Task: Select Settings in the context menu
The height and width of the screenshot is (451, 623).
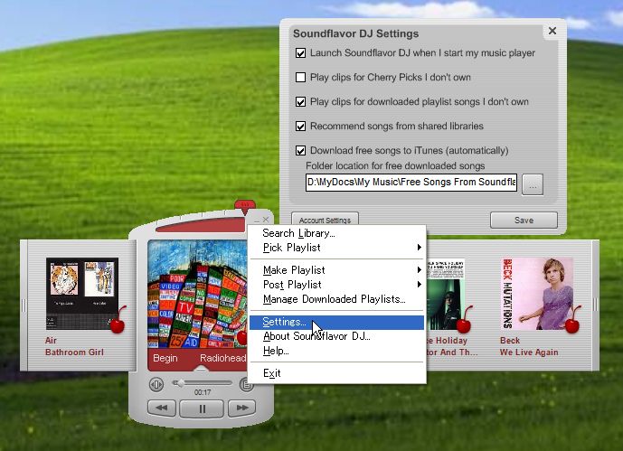Action: [x=337, y=322]
